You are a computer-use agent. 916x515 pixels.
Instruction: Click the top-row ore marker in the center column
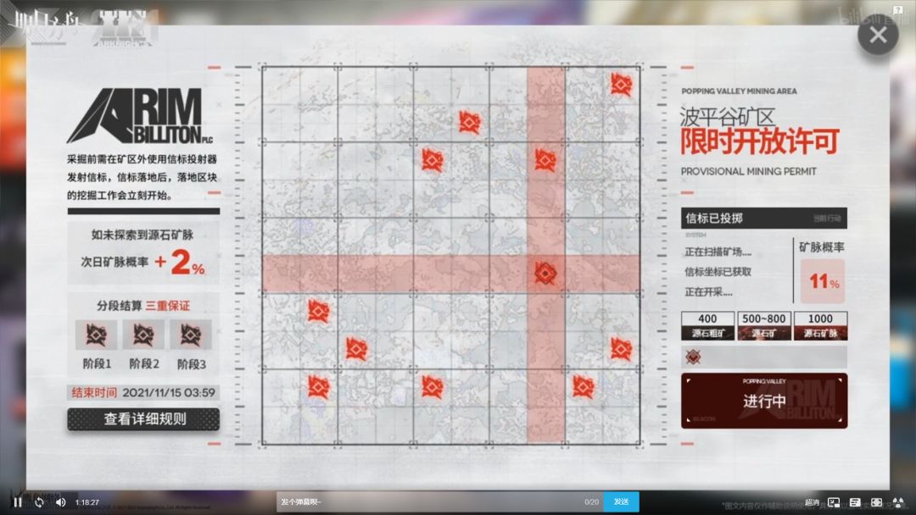click(x=469, y=122)
